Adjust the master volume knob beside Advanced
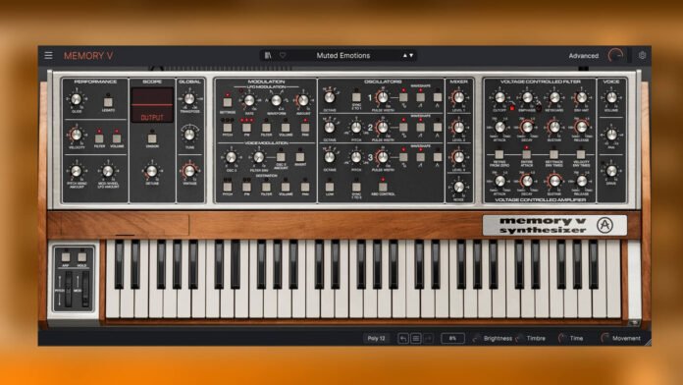683x385 pixels. click(x=616, y=56)
